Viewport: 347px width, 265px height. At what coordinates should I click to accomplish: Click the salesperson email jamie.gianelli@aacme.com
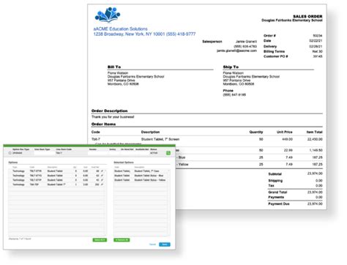(x=236, y=51)
